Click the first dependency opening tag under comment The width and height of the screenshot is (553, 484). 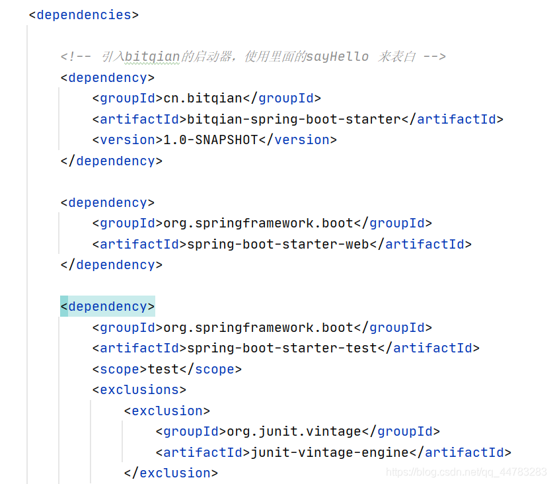click(108, 77)
